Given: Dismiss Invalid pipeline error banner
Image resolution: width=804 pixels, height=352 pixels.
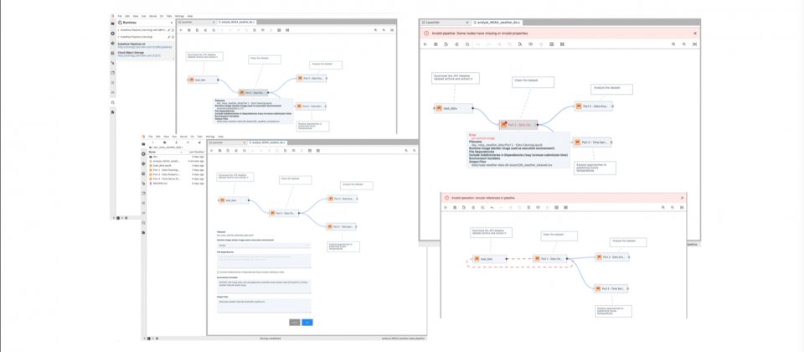Looking at the screenshot, I should click(695, 34).
